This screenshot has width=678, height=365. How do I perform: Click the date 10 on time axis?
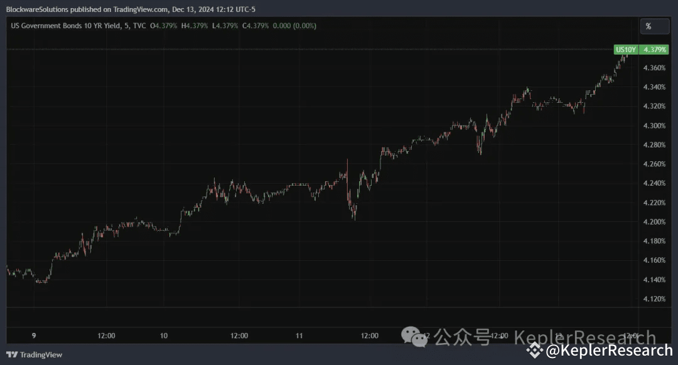pyautogui.click(x=164, y=336)
